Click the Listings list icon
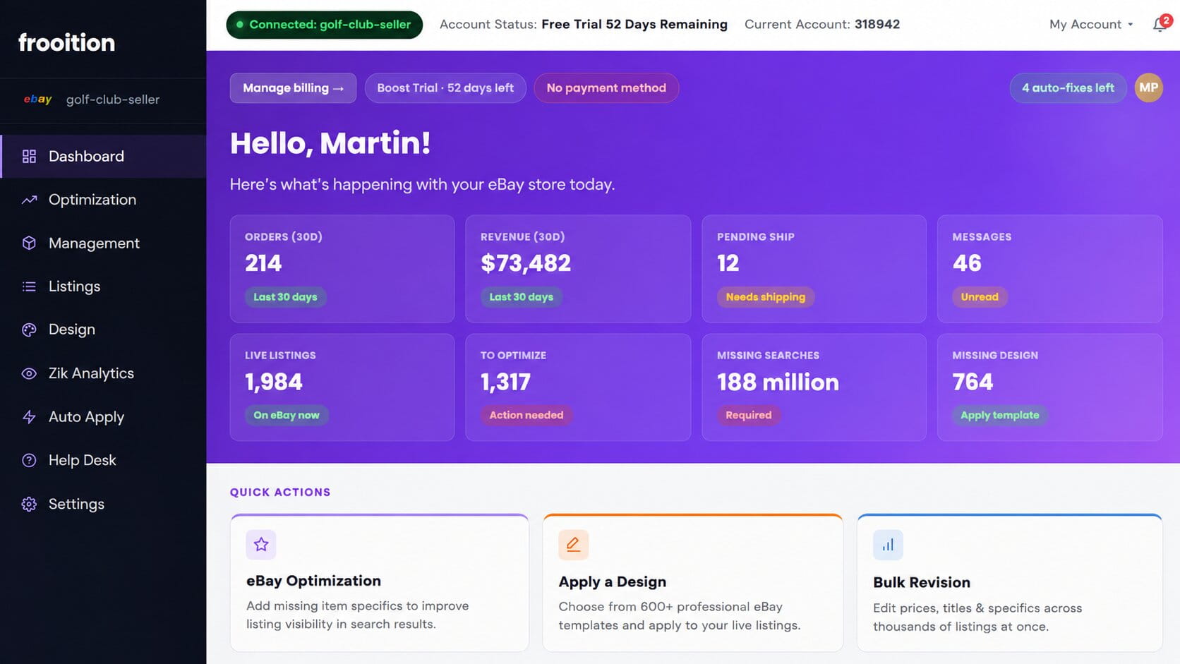This screenshot has height=664, width=1180. coord(29,286)
